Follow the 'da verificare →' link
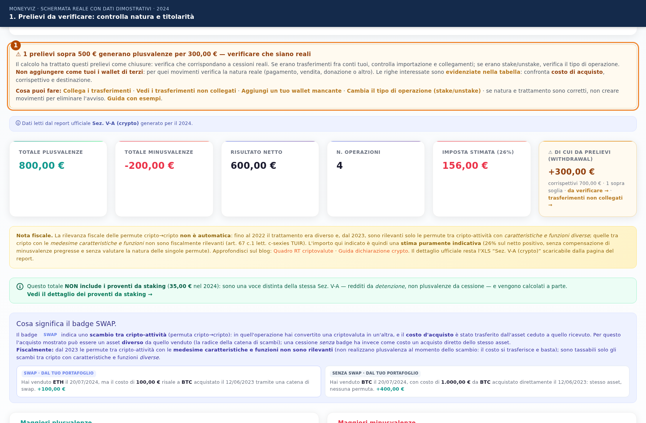This screenshot has height=423, width=646. pos(588,191)
